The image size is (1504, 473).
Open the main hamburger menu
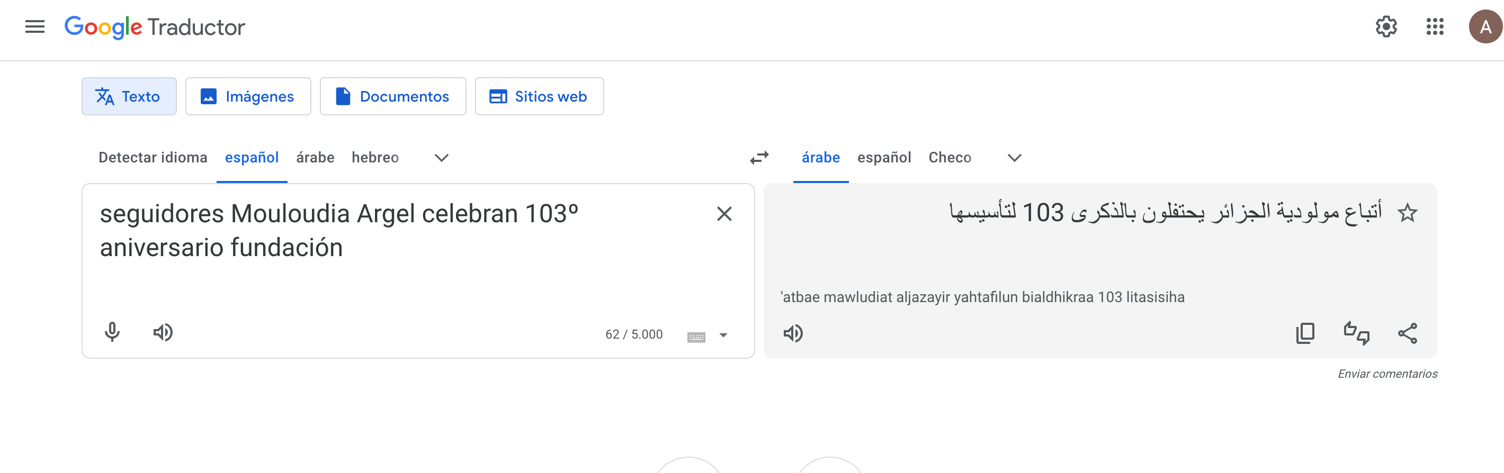tap(35, 27)
